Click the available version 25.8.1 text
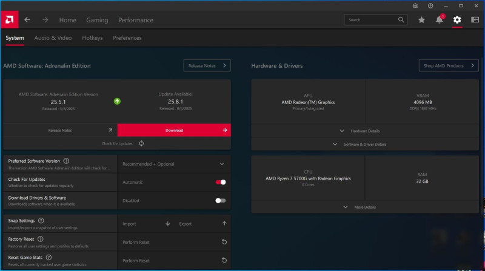The width and height of the screenshot is (485, 271). 175,102
